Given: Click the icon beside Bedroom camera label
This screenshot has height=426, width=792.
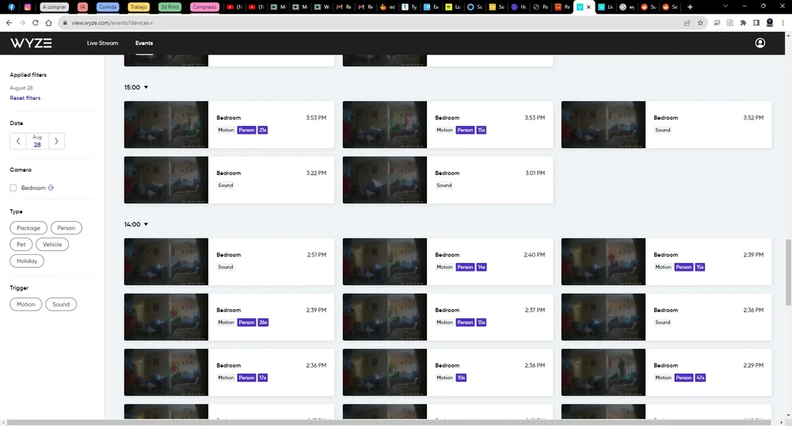Looking at the screenshot, I should (x=51, y=188).
